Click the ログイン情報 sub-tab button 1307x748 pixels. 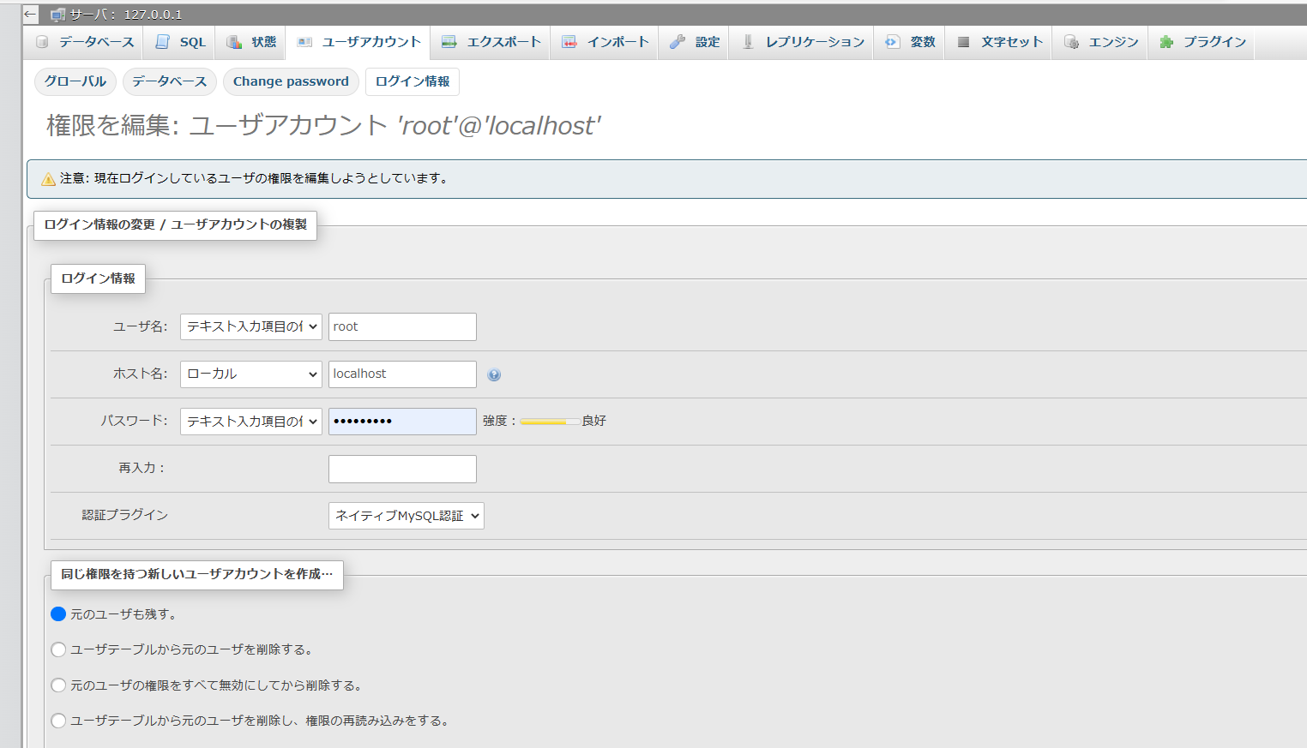[413, 81]
